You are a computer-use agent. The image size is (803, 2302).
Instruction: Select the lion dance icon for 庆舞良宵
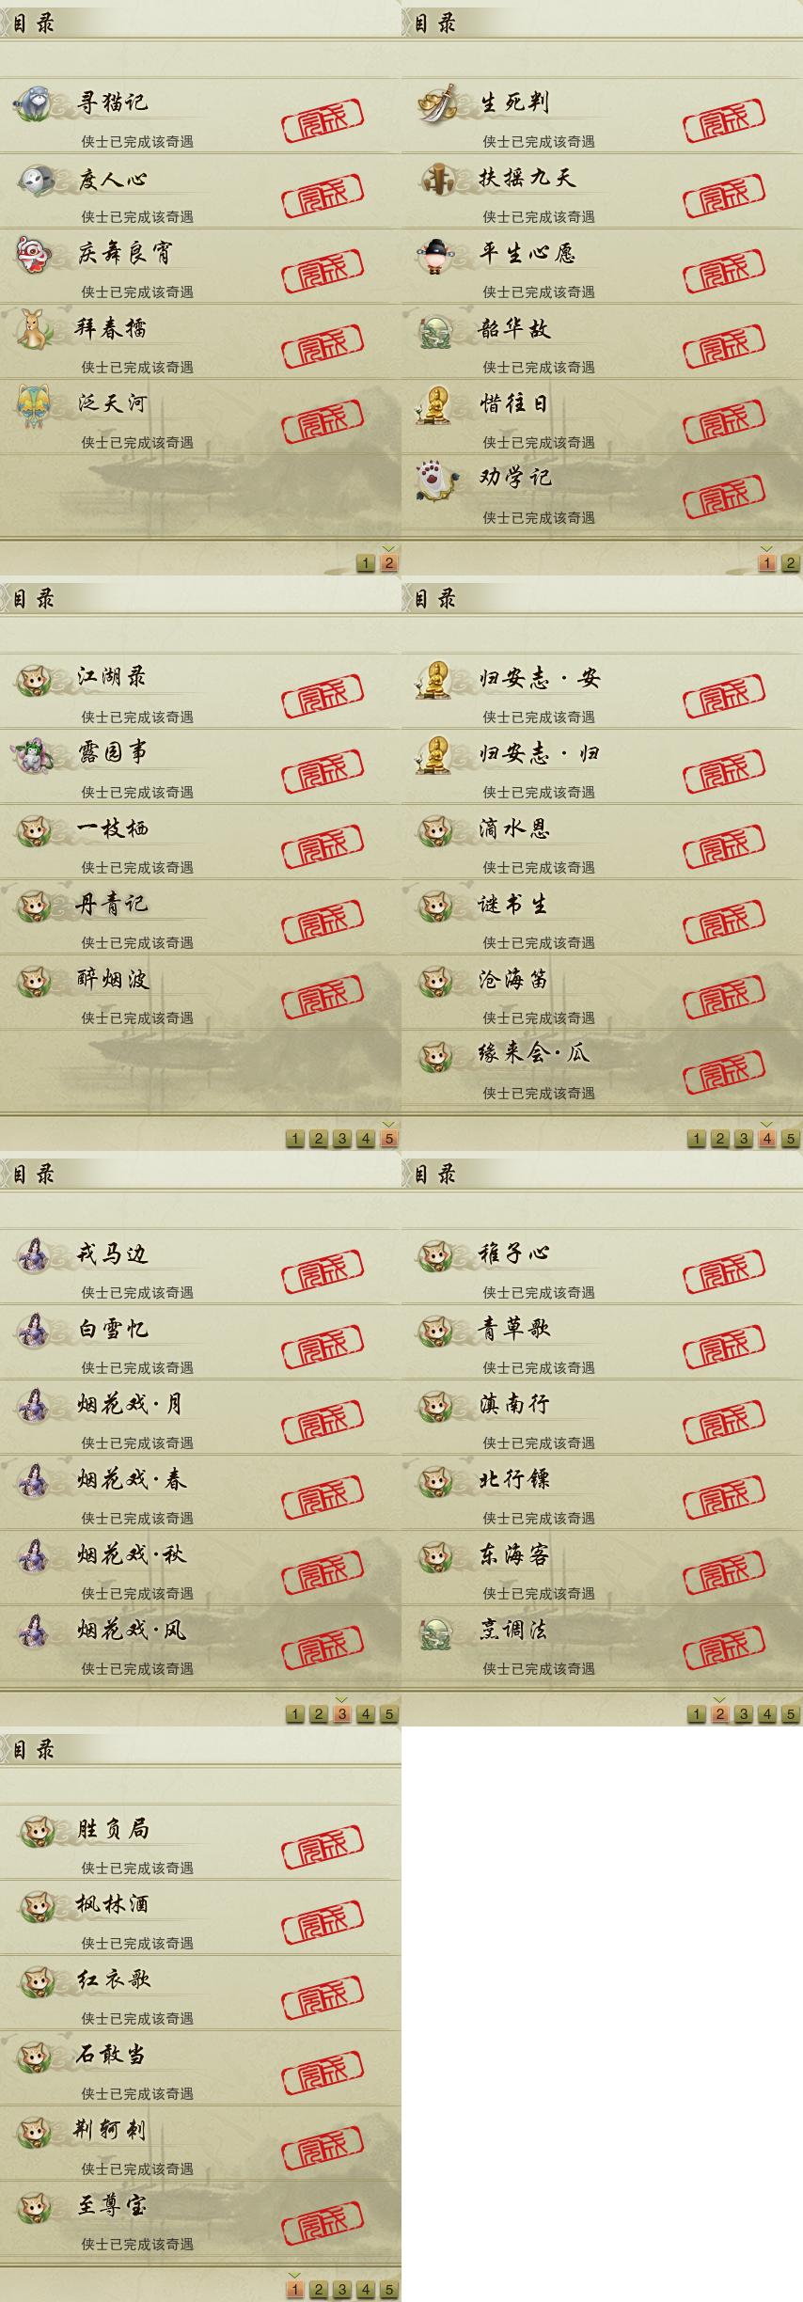tap(36, 253)
